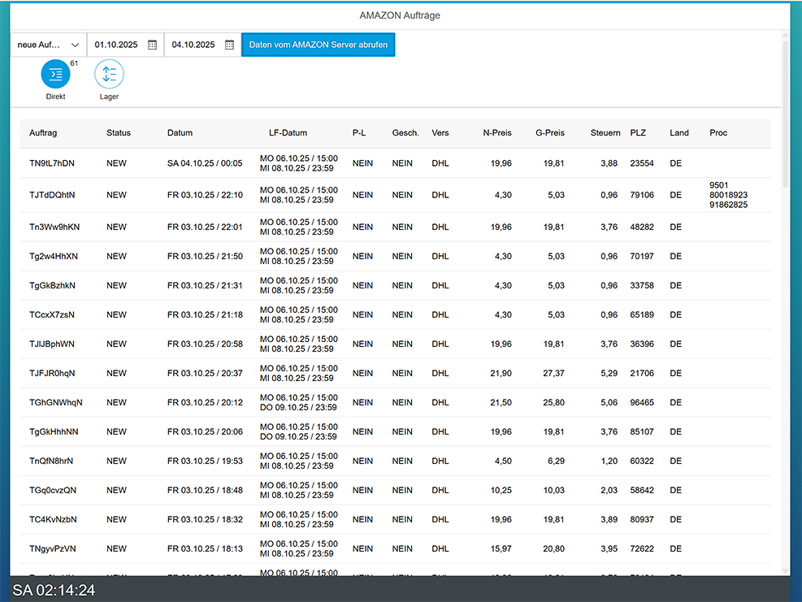Image resolution: width=802 pixels, height=602 pixels.
Task: Select order row TN9tL7hDN
Action: point(52,163)
